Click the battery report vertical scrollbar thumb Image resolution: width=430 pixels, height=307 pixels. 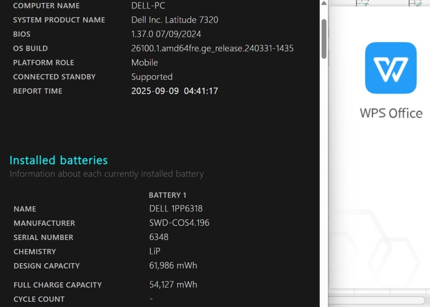324,39
